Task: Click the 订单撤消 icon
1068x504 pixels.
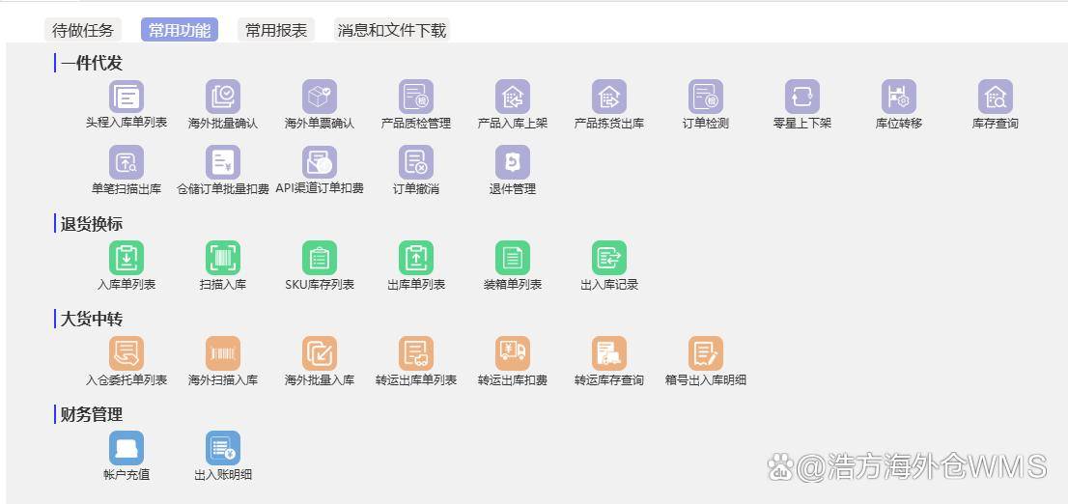Action: 416,162
